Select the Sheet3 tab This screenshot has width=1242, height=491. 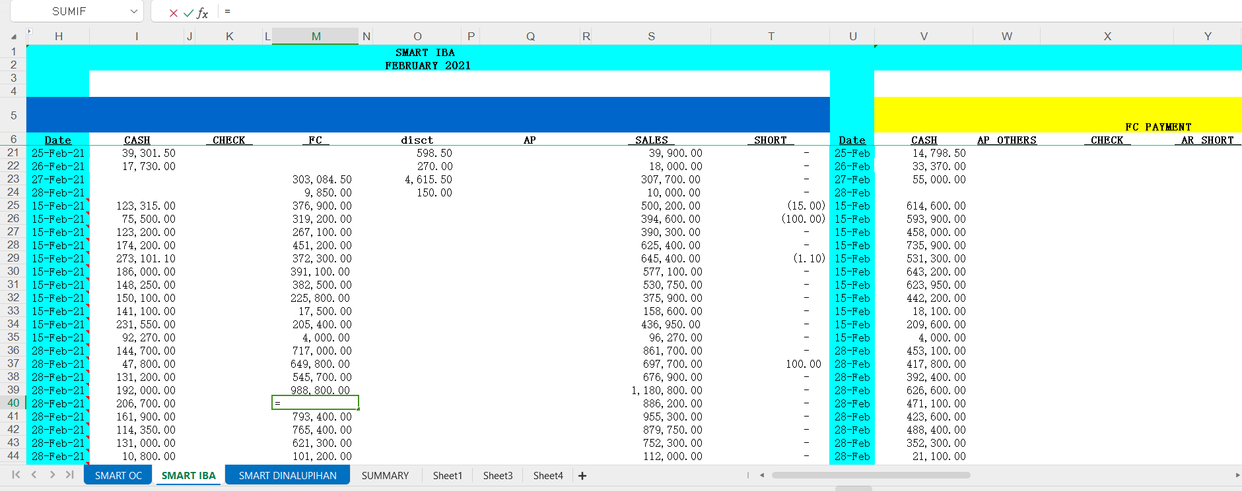coord(497,476)
